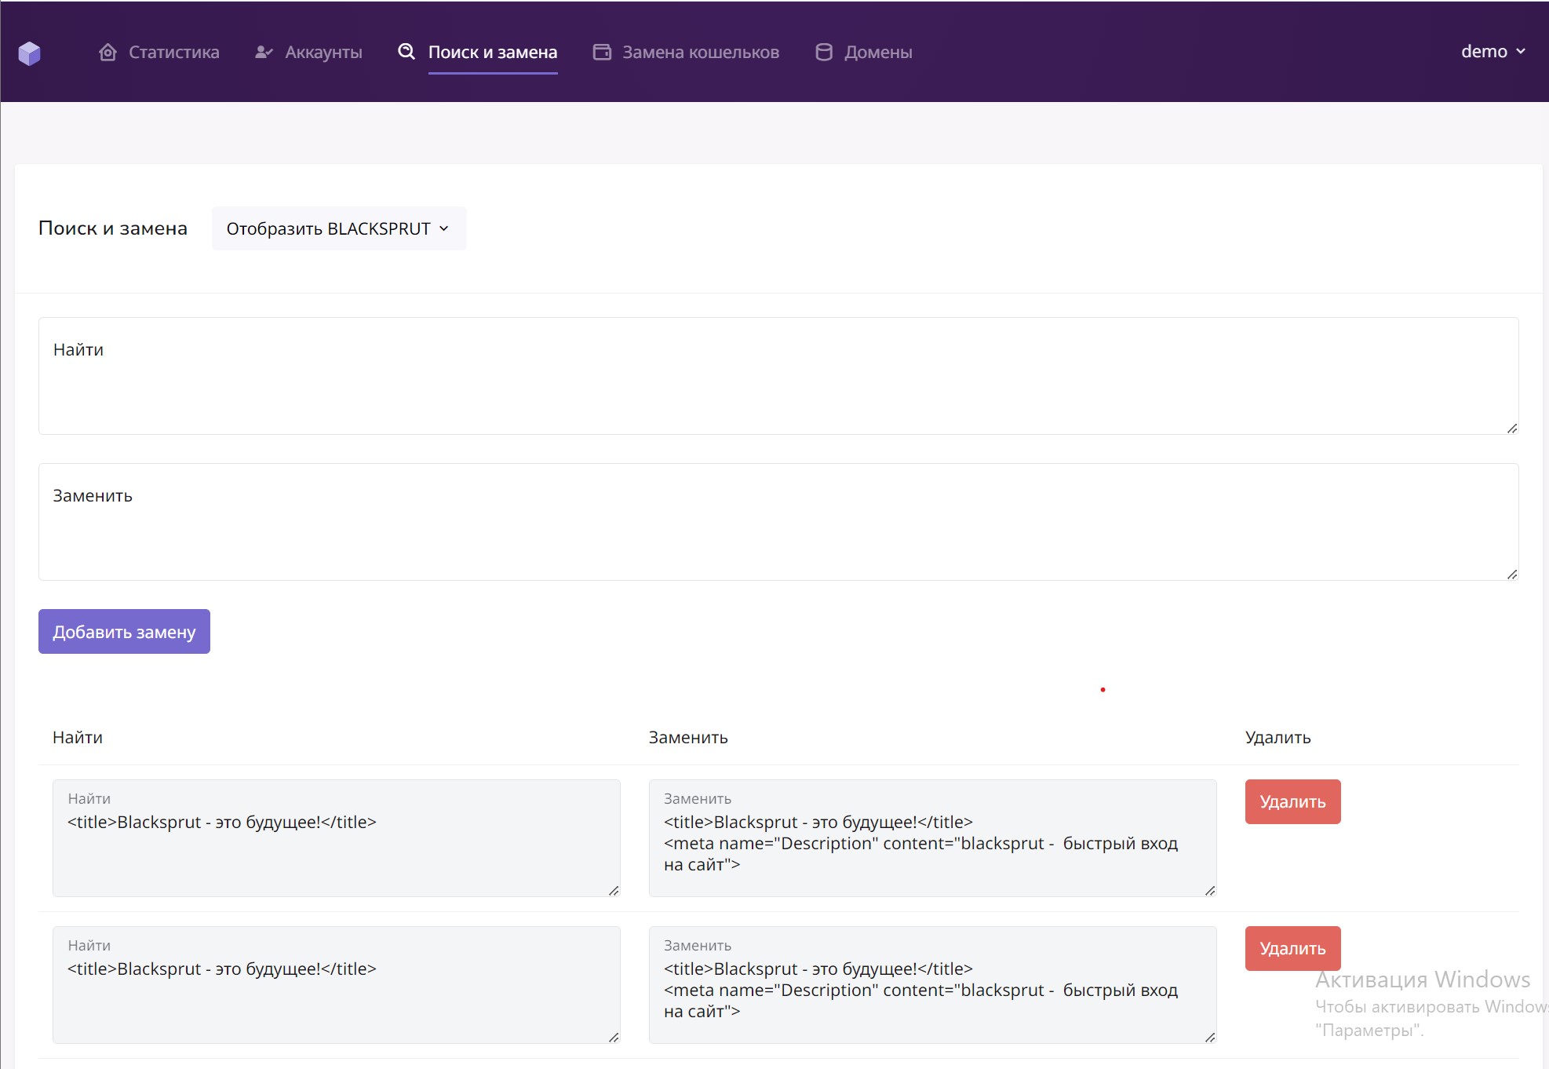The width and height of the screenshot is (1549, 1069).
Task: Expand the Отобразить BLACKSPRUT dropdown
Action: click(338, 228)
